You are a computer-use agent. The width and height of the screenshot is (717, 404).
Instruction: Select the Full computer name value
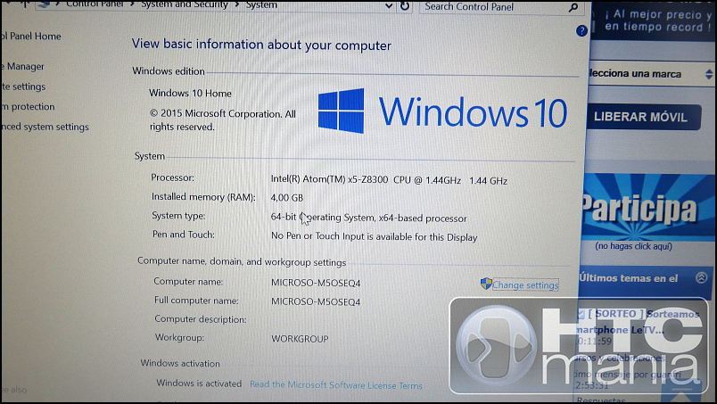[x=316, y=301]
